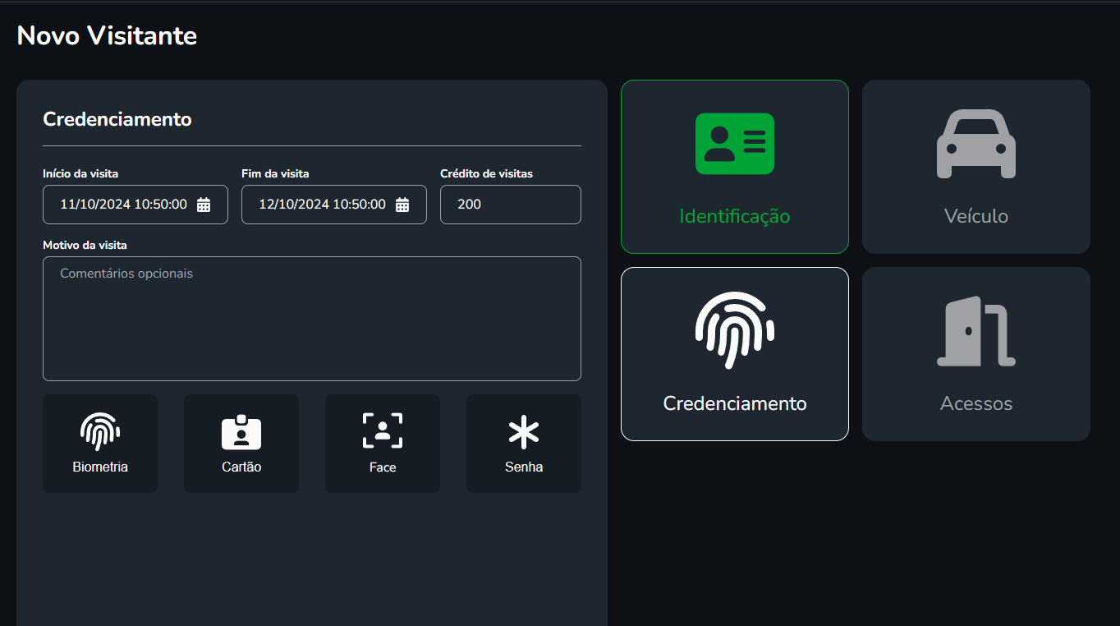1120x626 pixels.
Task: Open calendar picker for Fim da visita
Action: point(402,205)
